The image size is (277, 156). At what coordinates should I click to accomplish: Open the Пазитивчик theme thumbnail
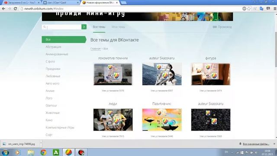coord(162,120)
